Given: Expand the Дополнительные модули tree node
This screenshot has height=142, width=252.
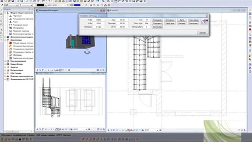Looking at the screenshot, I should pyautogui.click(x=5, y=37).
